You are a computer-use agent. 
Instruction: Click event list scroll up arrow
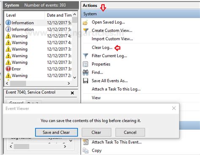click(75, 14)
